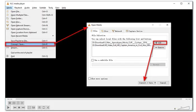The image size is (196, 112).
Task: Open the View menu
Action: click(x=57, y=8)
